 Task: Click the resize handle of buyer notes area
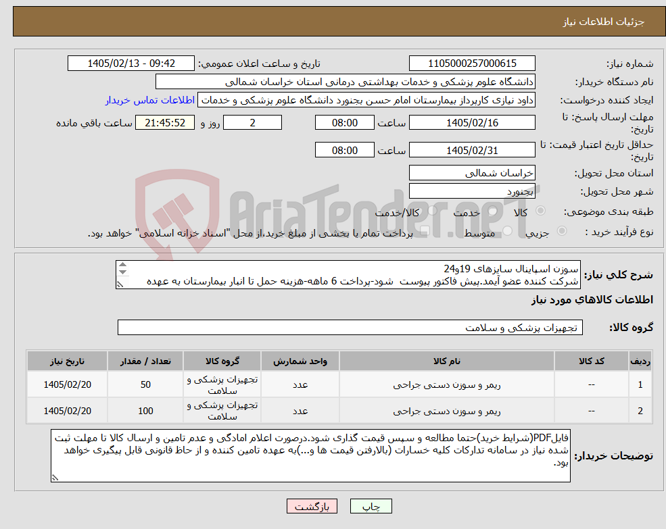click(55, 478)
